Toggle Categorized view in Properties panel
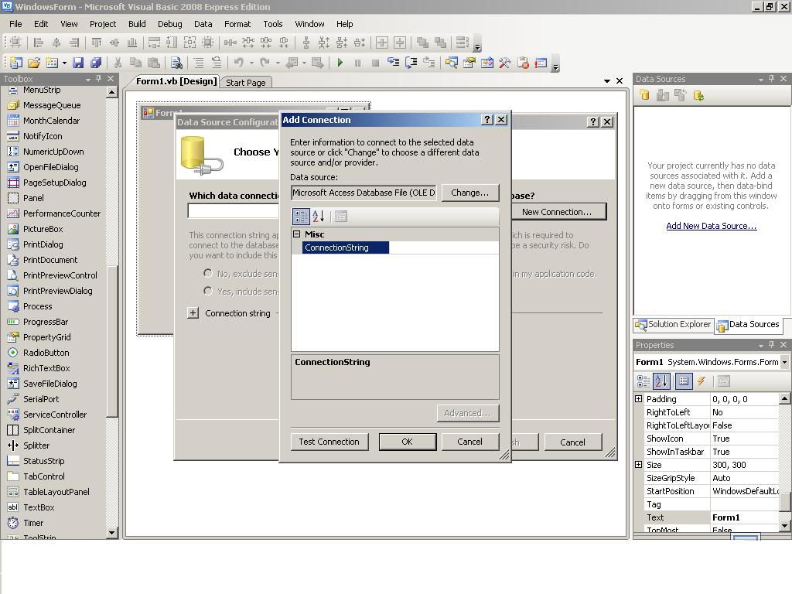This screenshot has width=792, height=594. (643, 381)
